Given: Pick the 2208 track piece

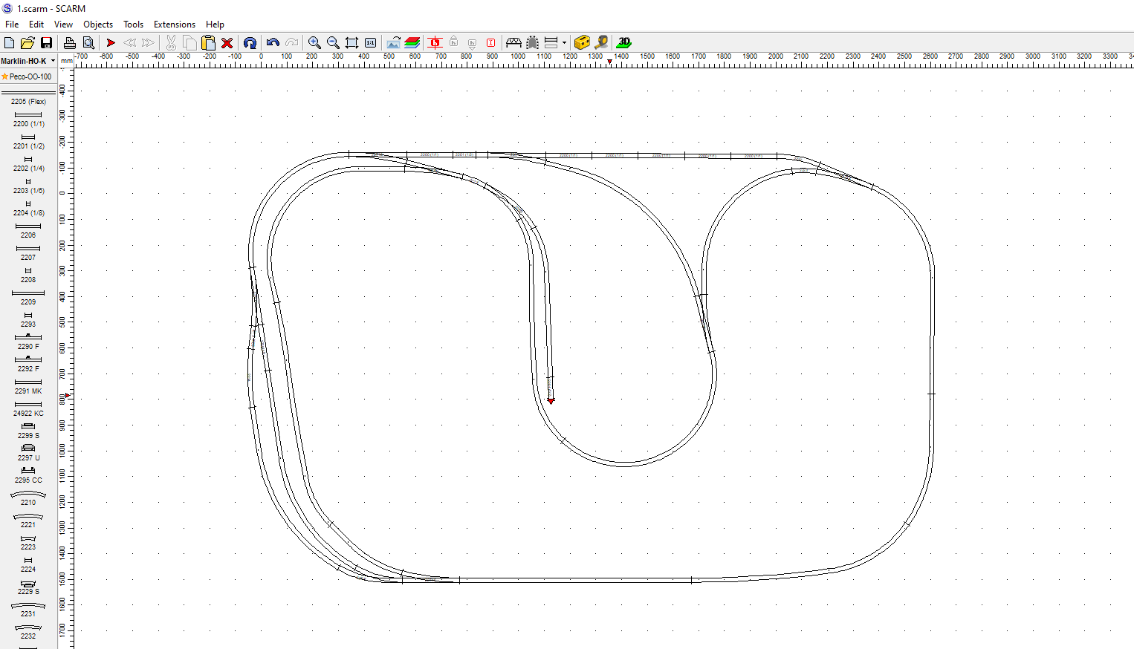Looking at the screenshot, I should pos(28,275).
